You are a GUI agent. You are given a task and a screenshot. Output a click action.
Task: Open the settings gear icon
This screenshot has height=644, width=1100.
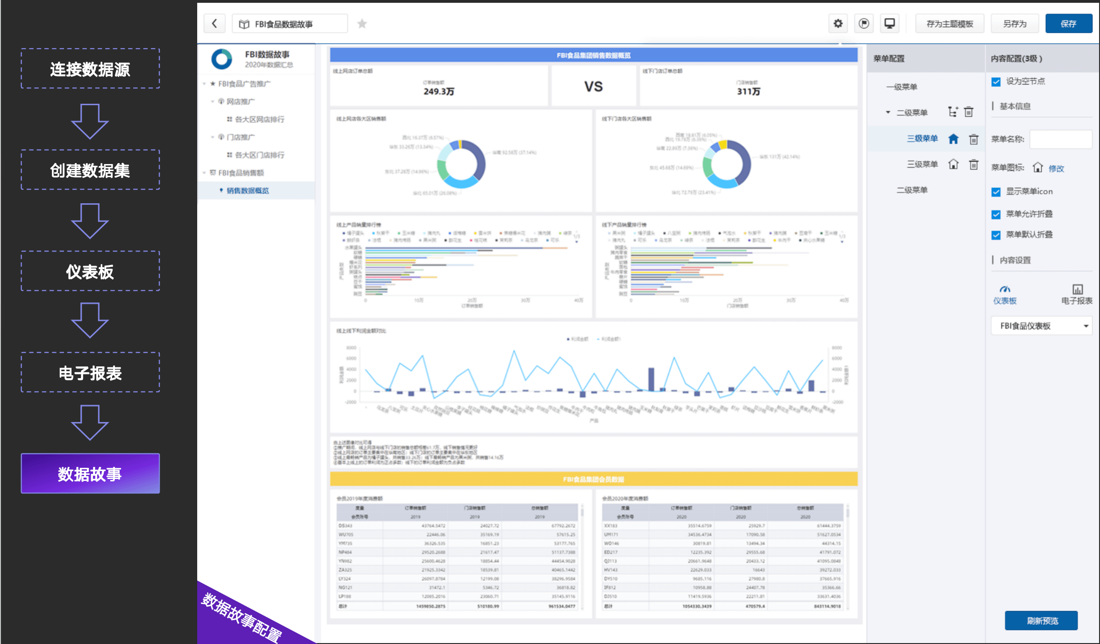point(838,23)
